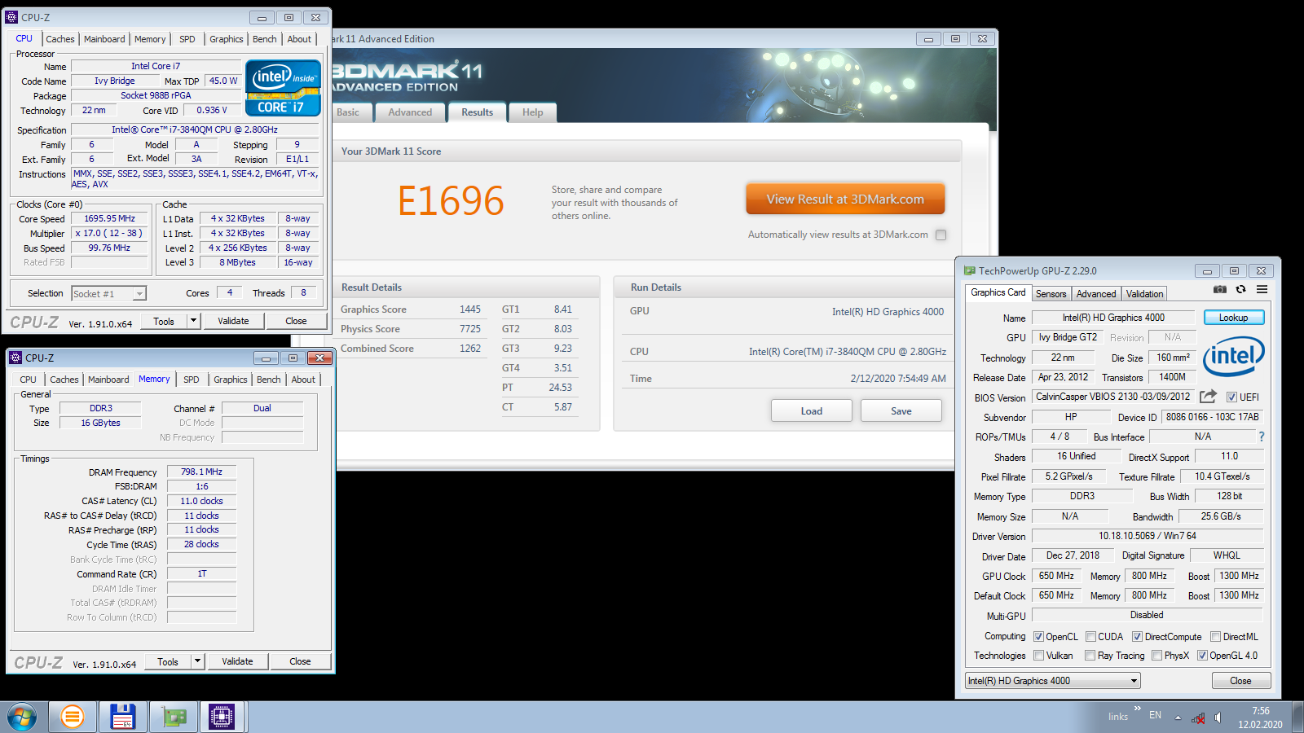Toggle automatically view results at 3DMark.com
This screenshot has width=1304, height=733.
[x=941, y=235]
